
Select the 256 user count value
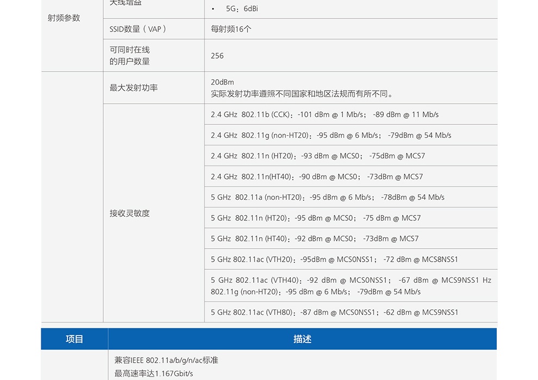coord(217,56)
